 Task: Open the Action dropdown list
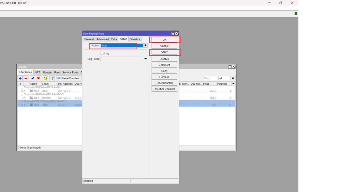coord(146,45)
